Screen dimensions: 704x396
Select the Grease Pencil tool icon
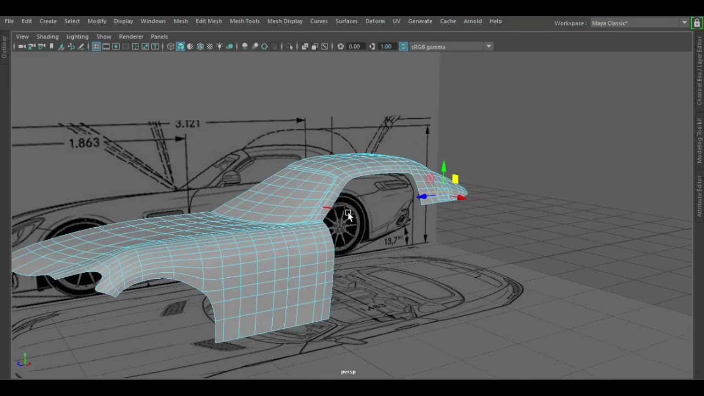pyautogui.click(x=80, y=47)
